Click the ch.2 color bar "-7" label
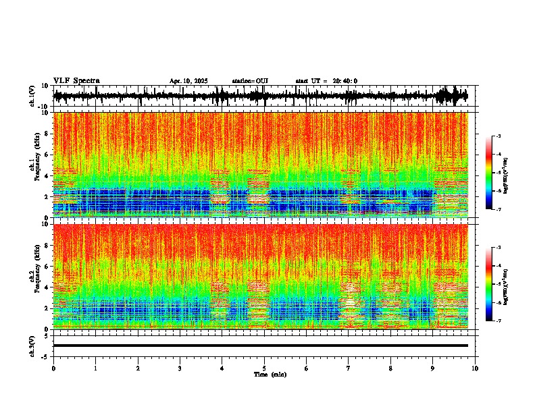 point(499,321)
